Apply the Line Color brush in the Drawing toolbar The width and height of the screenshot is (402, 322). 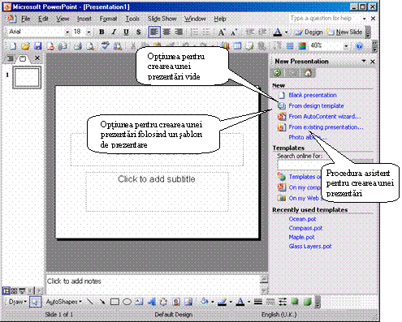(223, 302)
